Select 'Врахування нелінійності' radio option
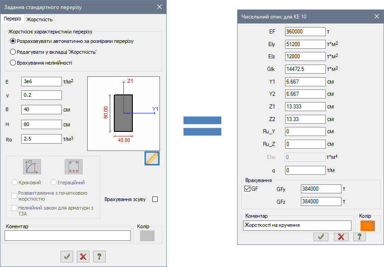Viewport: 384px width, 267px height. click(13, 63)
